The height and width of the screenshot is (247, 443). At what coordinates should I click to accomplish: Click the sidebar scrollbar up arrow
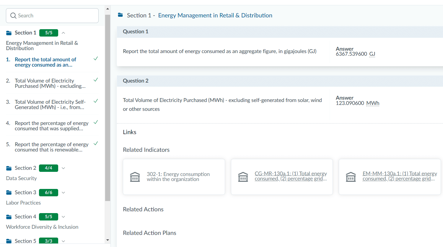108,9
